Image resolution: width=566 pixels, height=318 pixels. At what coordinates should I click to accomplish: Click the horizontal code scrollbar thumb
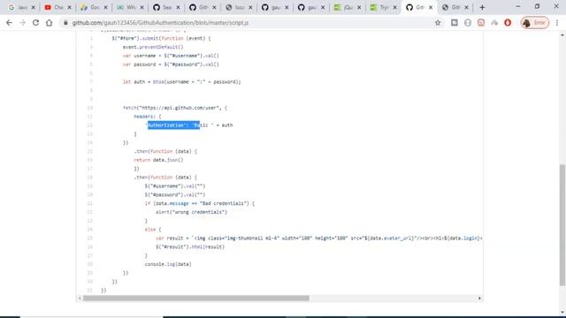click(x=196, y=299)
